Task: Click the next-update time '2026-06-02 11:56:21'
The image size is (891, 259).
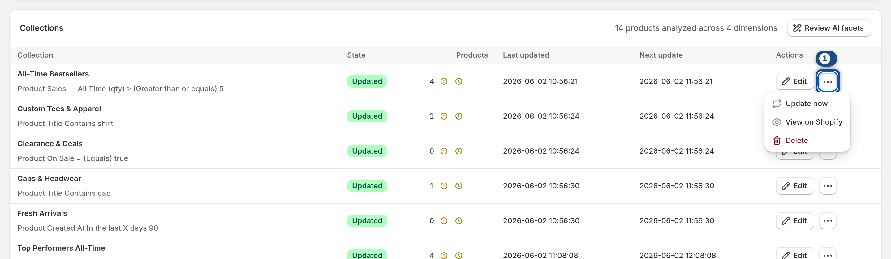Action: coord(676,81)
